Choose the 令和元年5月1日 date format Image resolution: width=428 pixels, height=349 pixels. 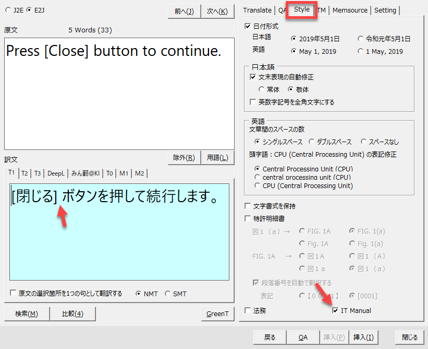(x=361, y=39)
